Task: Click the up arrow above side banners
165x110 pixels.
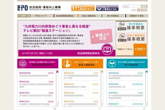Action: [131, 21]
